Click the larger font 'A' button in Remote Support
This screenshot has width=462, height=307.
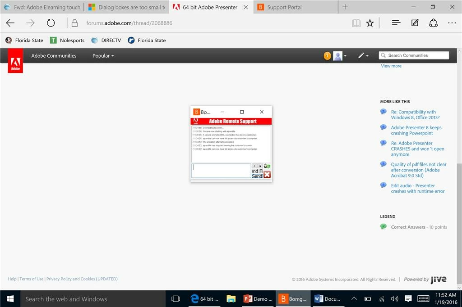260,166
